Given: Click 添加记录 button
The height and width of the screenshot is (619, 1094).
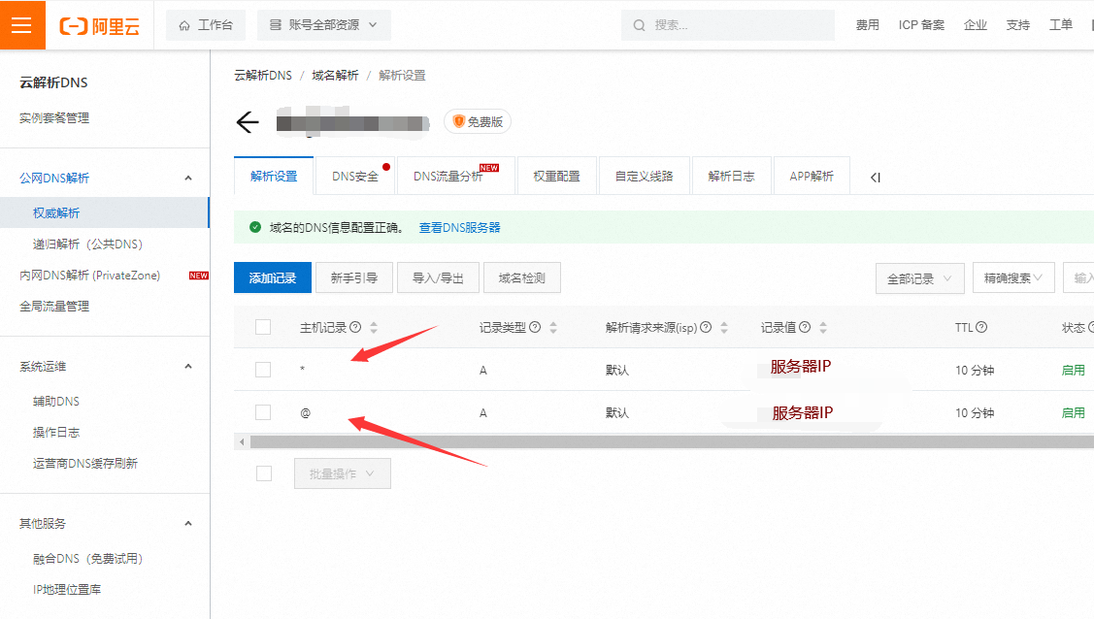Looking at the screenshot, I should (273, 278).
